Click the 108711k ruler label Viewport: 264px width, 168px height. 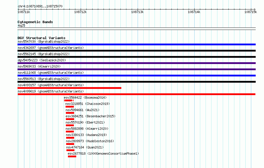click(24, 12)
